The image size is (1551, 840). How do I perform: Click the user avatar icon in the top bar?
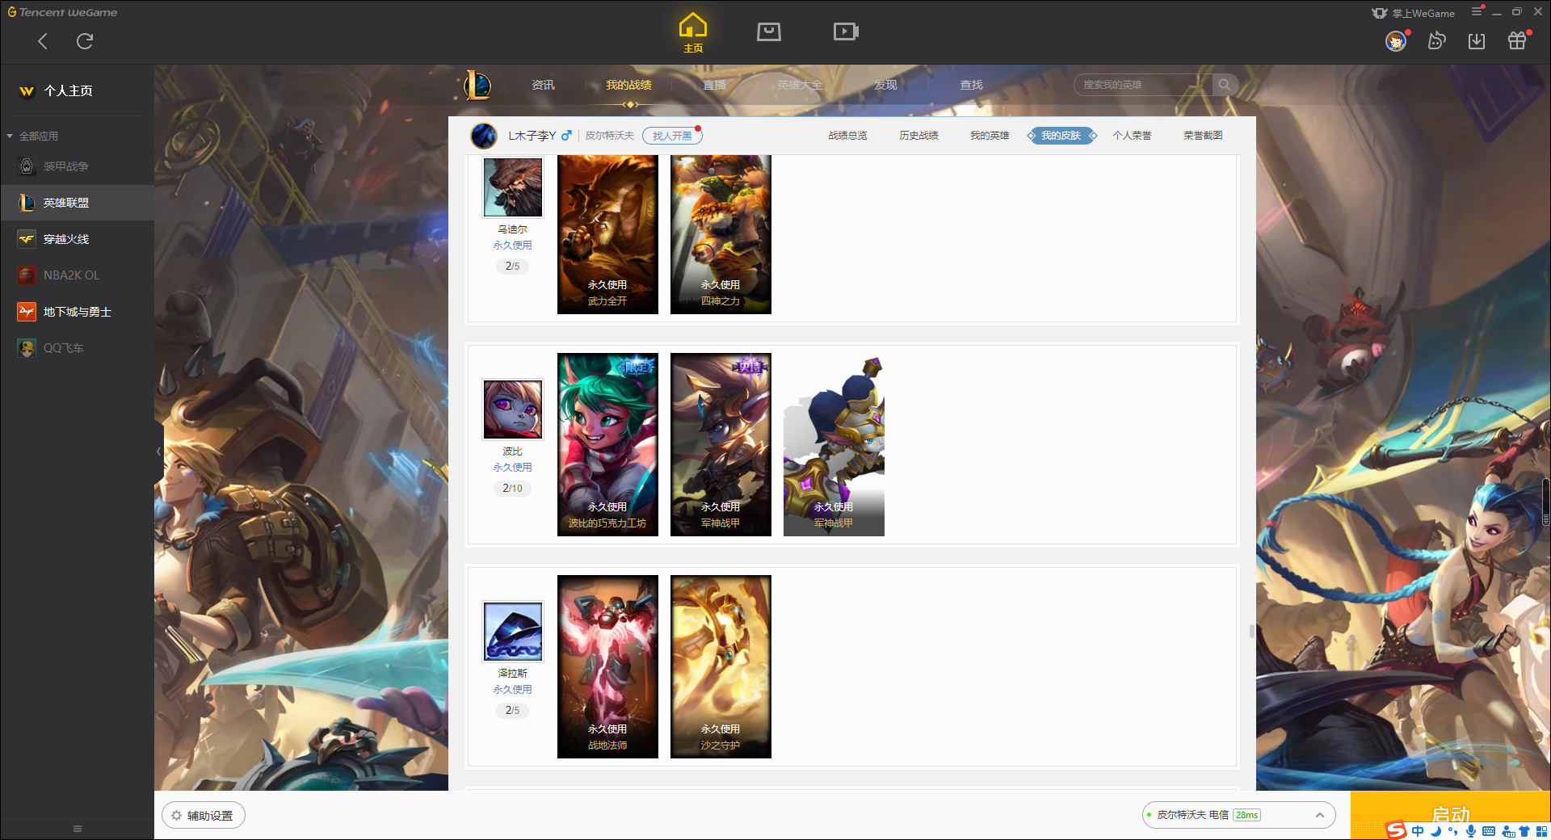point(1396,40)
